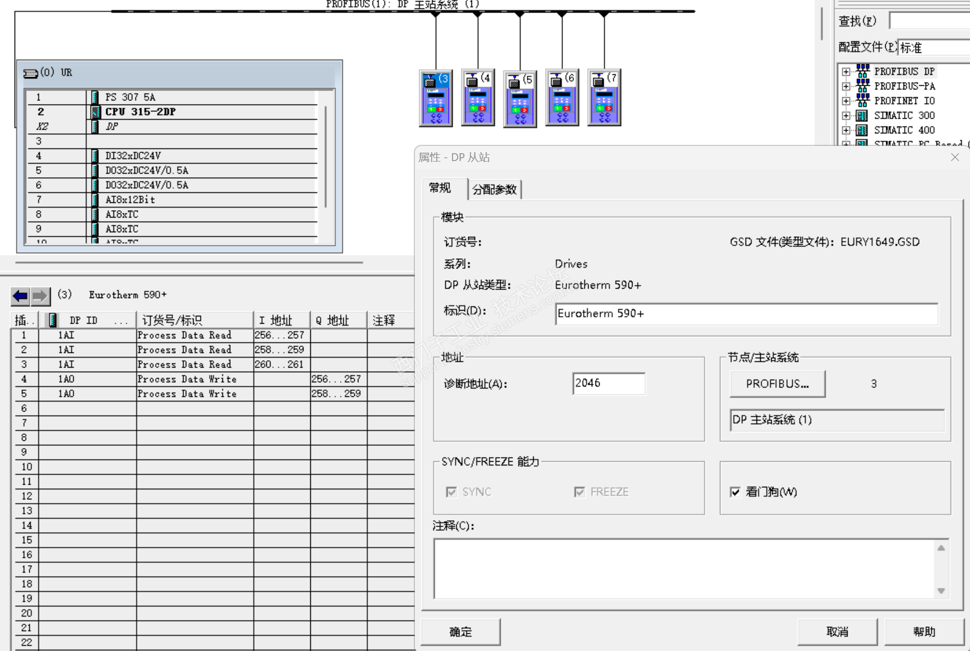Click the 取消 button
The height and width of the screenshot is (651, 970).
coord(837,632)
